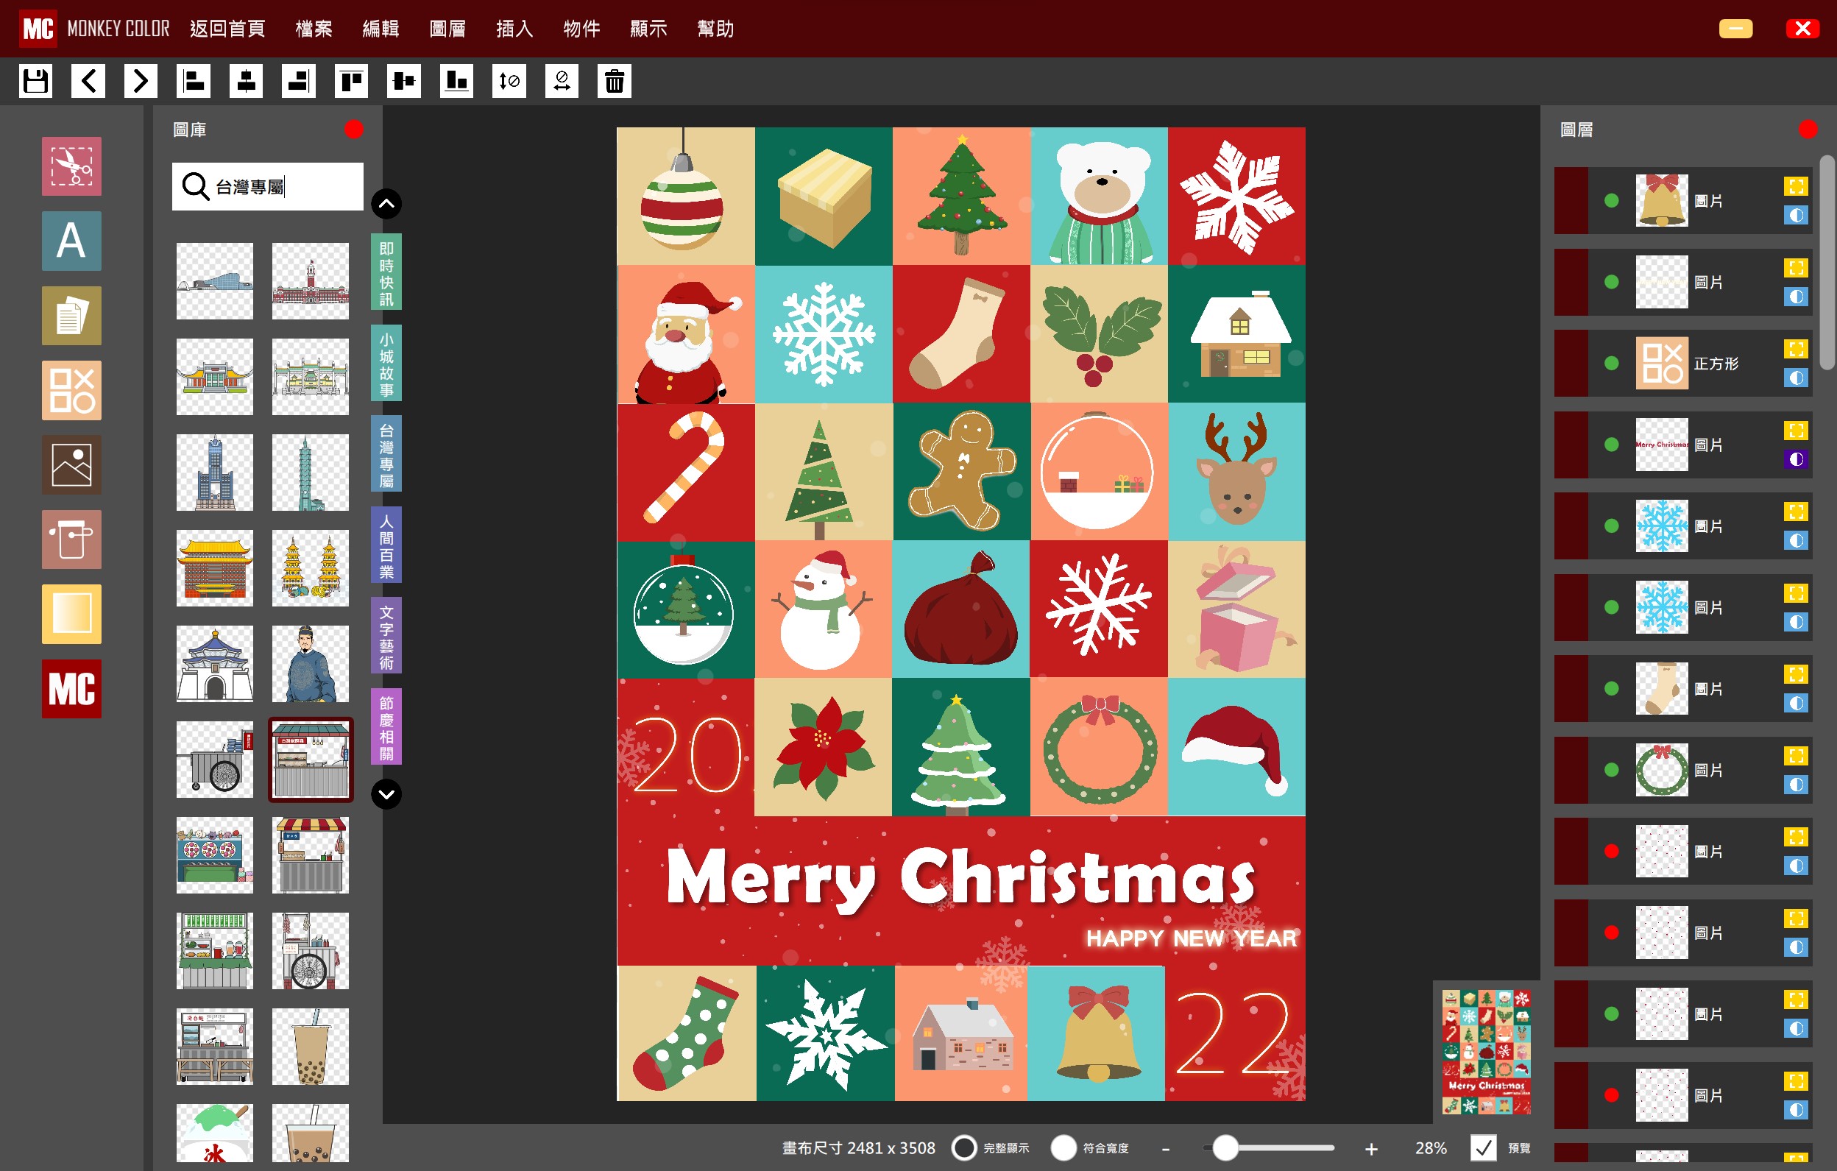Screen dimensions: 1837x1171
Task: Toggle the 預覽 checkbox
Action: tap(1483, 1147)
